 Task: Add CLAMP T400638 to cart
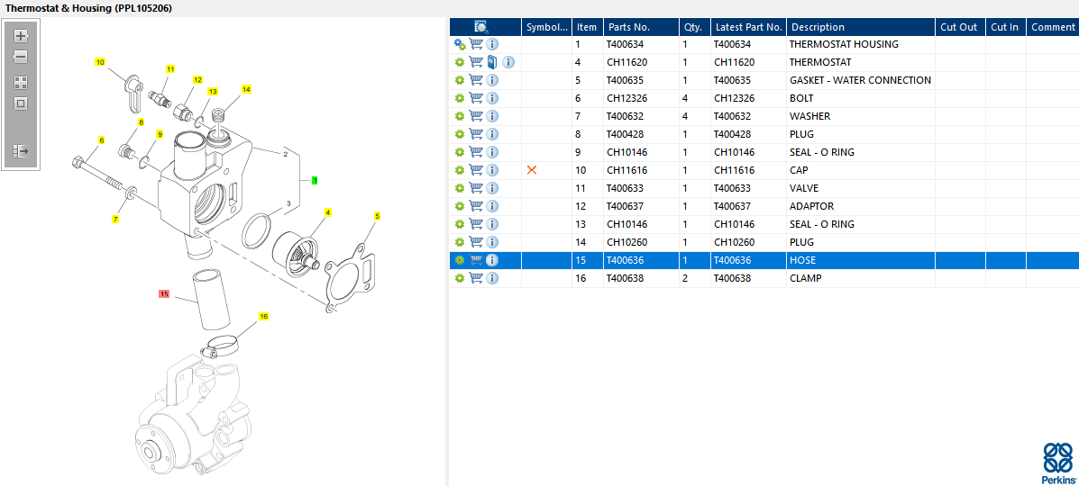coord(476,278)
